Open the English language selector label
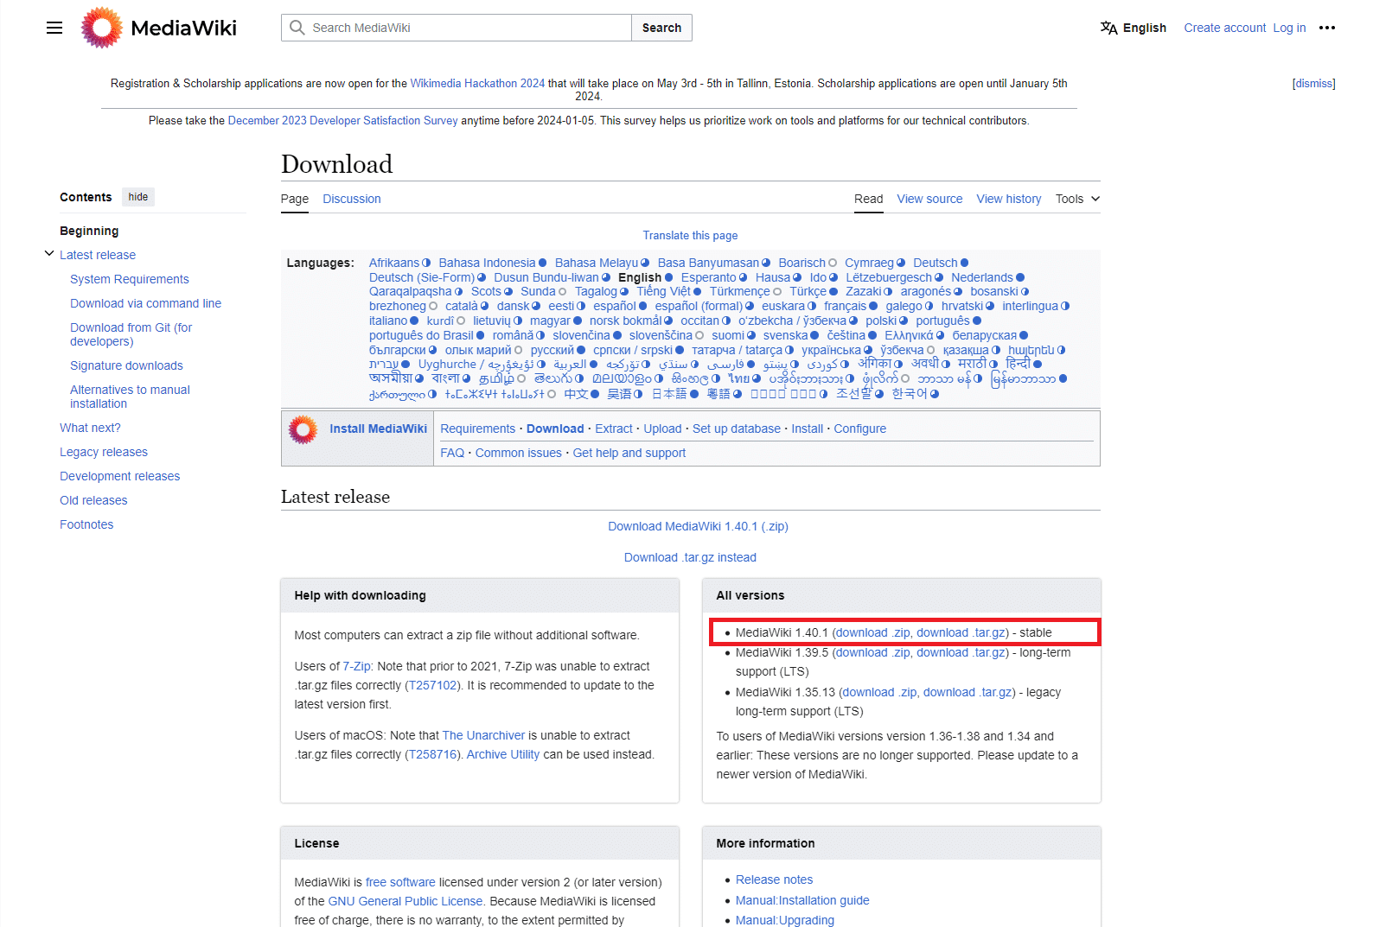Screen dimensions: 1373x927 pyautogui.click(x=1145, y=28)
